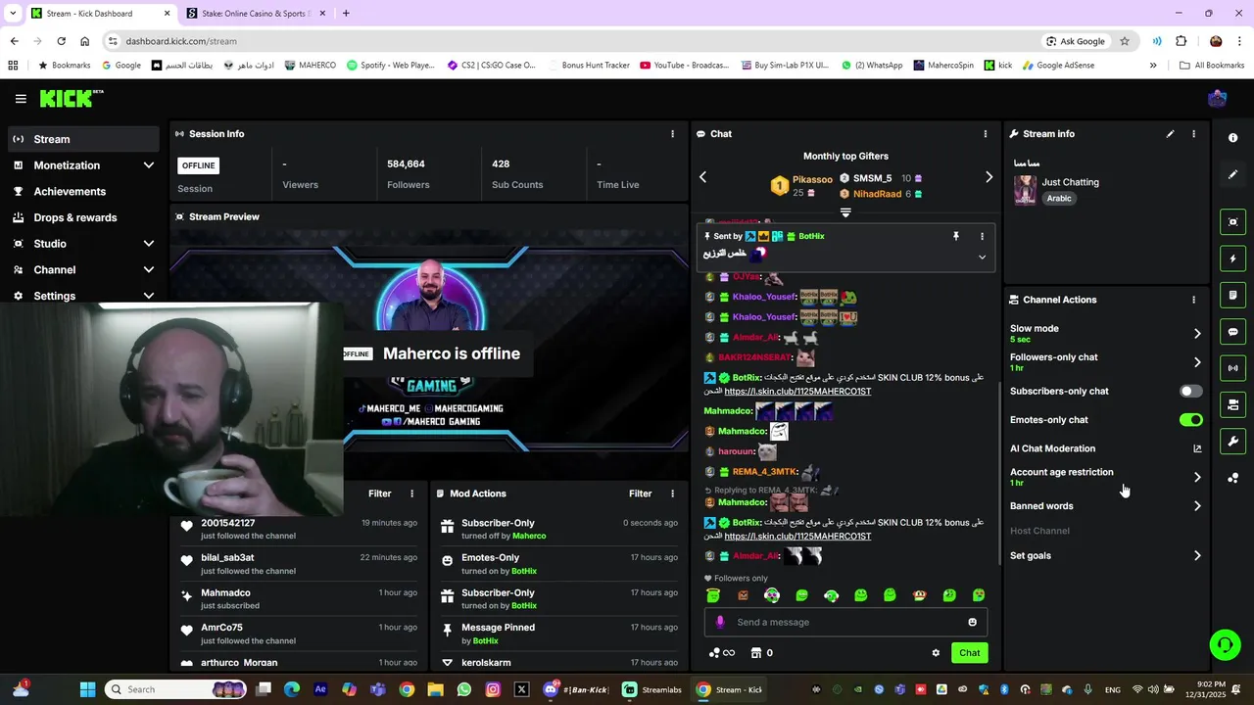Open Slow mode options arrow
The image size is (1254, 705).
pos(1197,334)
